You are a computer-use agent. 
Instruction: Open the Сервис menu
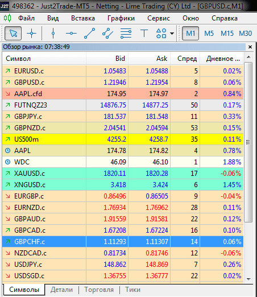click(x=159, y=18)
